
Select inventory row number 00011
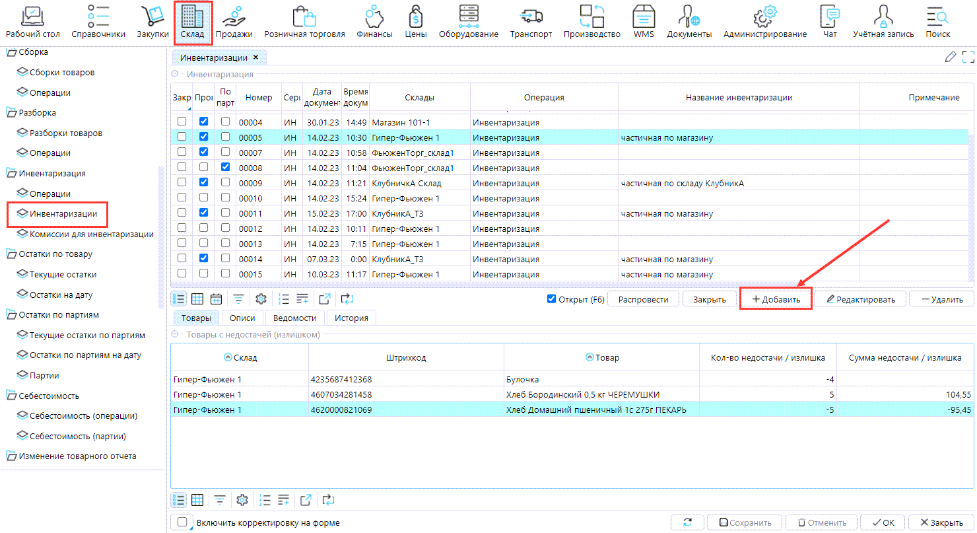tap(250, 214)
